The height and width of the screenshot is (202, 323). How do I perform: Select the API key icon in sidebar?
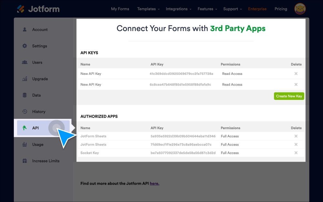pyautogui.click(x=25, y=128)
